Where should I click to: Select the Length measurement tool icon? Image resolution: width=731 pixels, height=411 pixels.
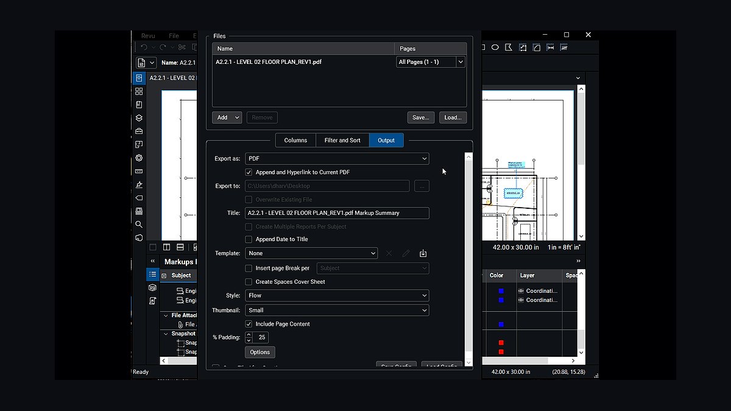(x=550, y=47)
